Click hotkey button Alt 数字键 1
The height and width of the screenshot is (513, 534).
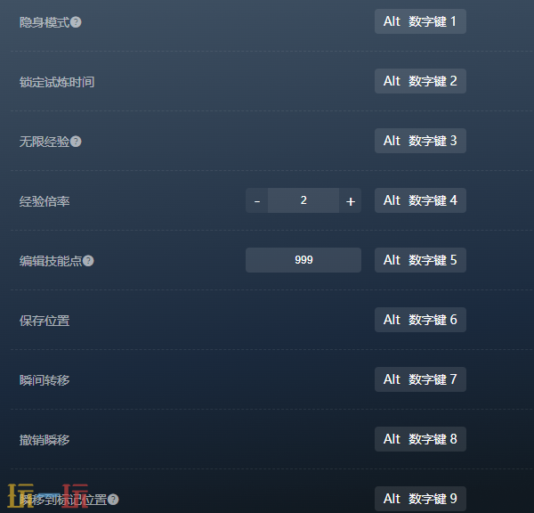tap(420, 21)
